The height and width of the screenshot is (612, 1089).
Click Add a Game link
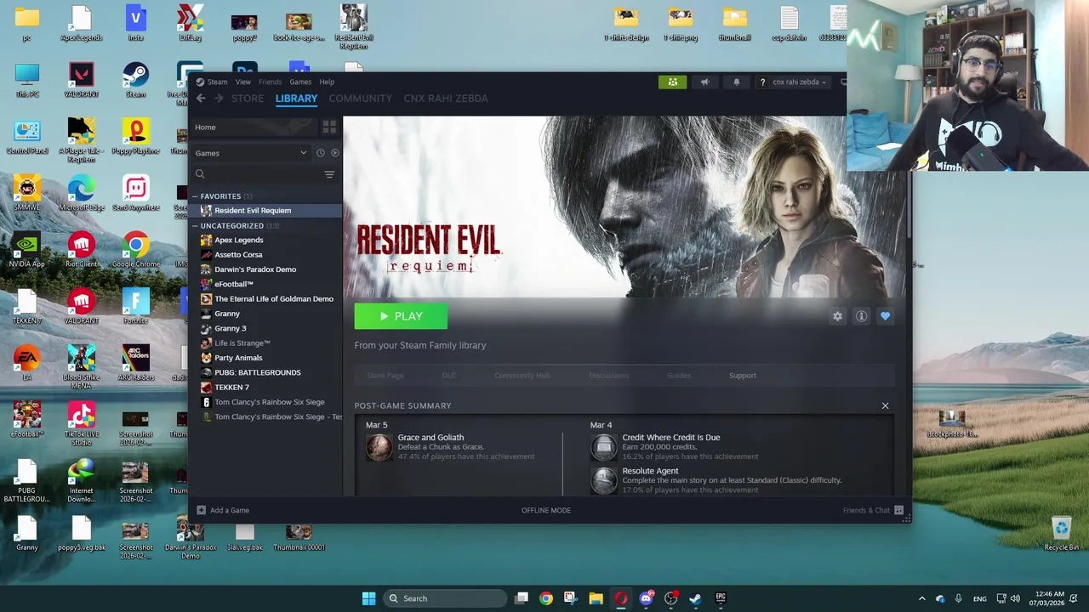[230, 510]
